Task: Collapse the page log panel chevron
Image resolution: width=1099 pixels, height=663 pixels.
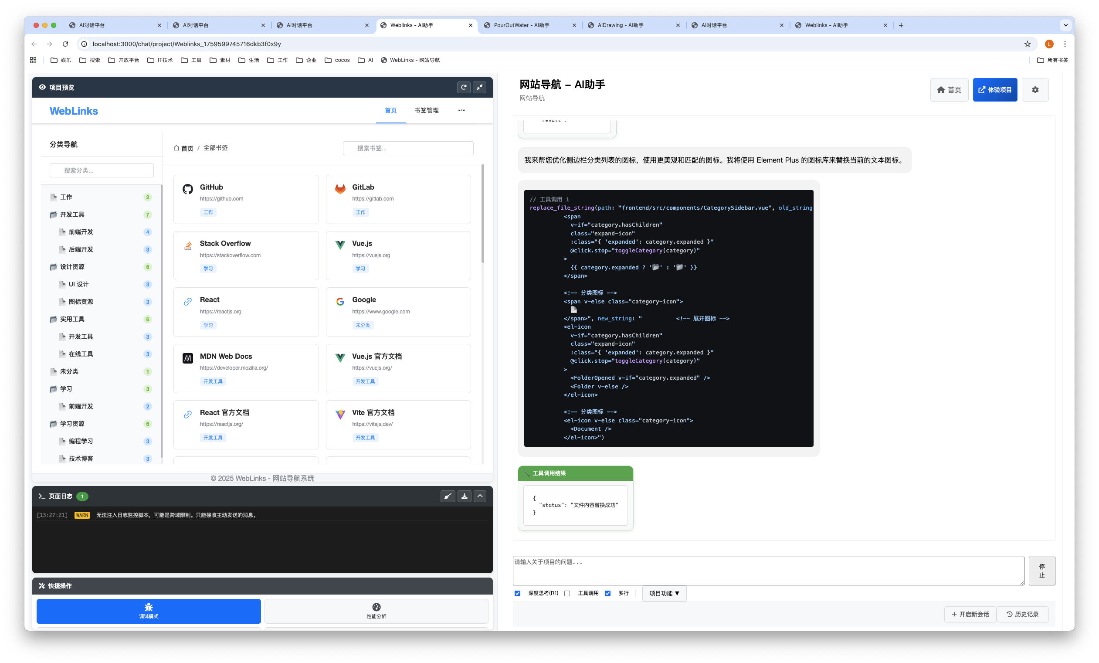Action: coord(480,496)
